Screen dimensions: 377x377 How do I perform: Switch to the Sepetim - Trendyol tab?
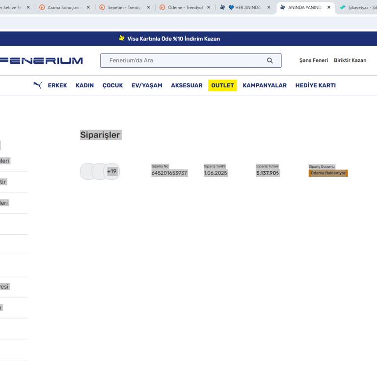[x=123, y=7]
